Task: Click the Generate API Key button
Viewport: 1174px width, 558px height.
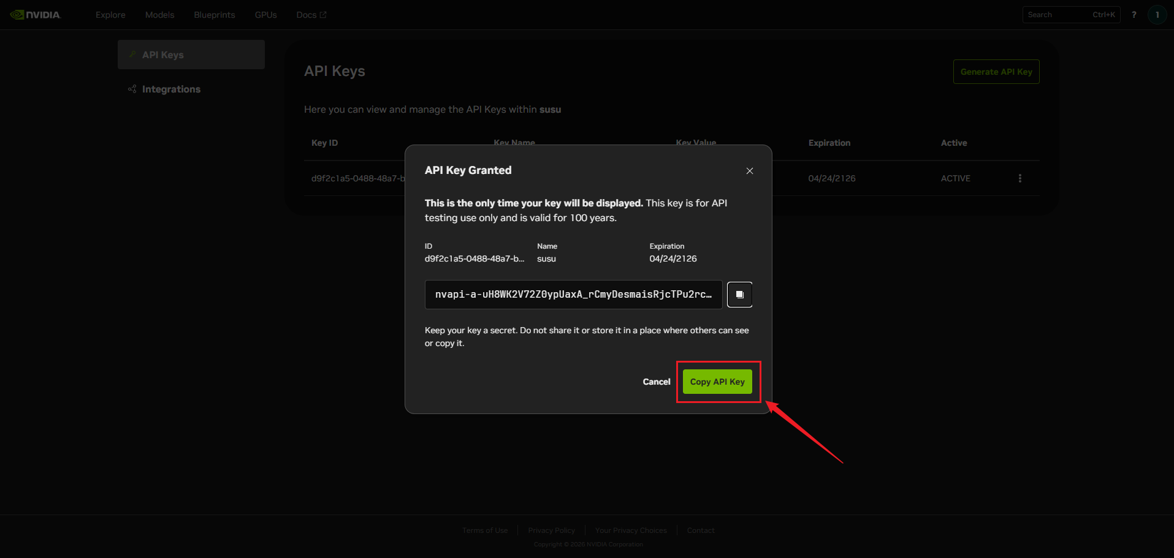Action: point(996,72)
